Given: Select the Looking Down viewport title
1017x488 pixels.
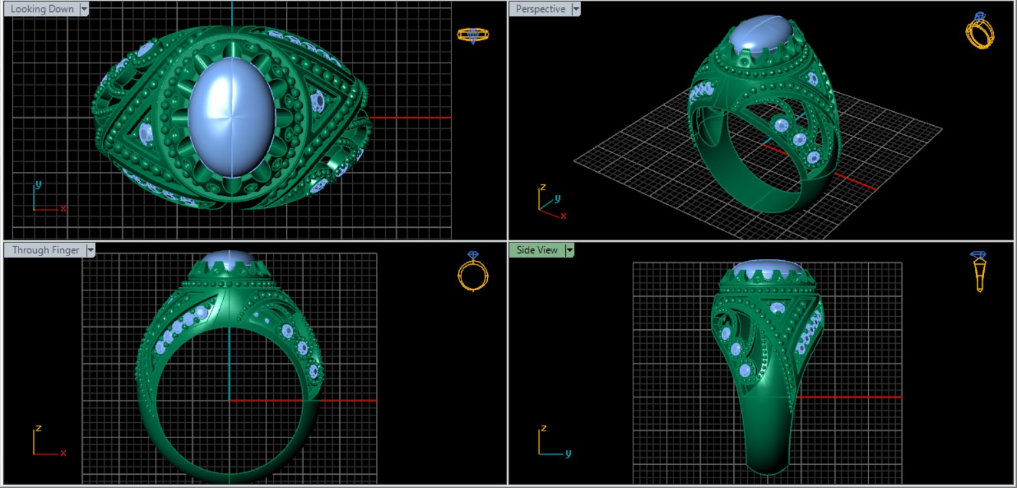Looking at the screenshot, I should point(42,9).
